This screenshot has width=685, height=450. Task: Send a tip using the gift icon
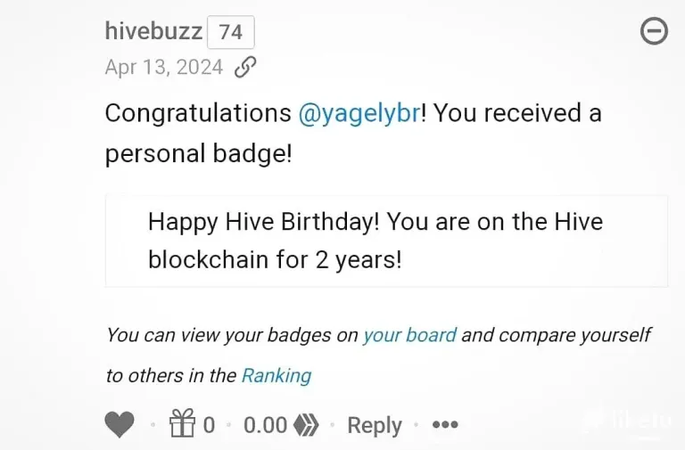[182, 423]
